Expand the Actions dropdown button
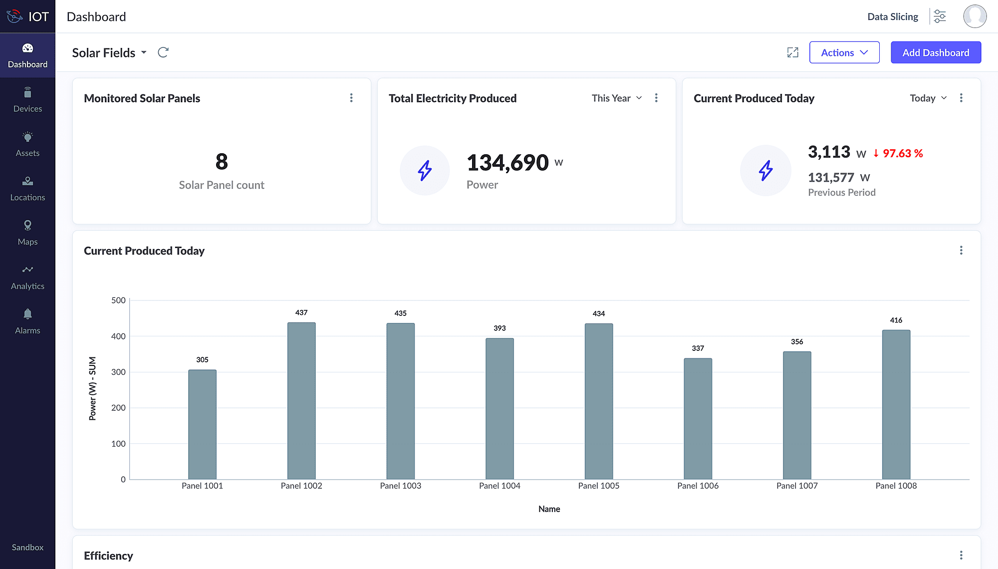 click(x=844, y=52)
